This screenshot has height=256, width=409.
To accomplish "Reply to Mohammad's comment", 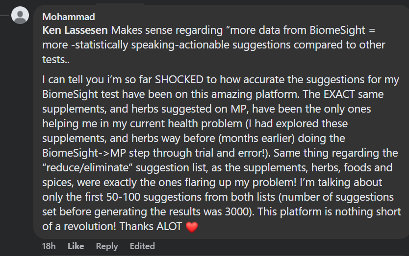I will point(107,246).
